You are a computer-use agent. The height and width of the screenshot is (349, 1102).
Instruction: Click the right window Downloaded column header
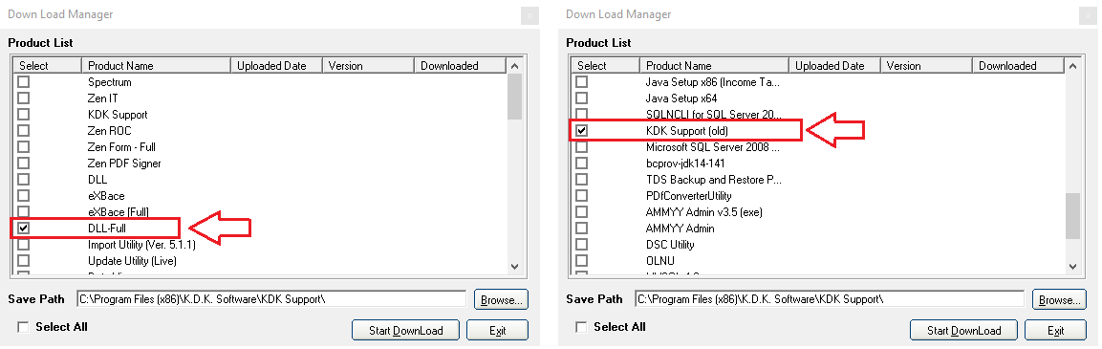[1018, 65]
